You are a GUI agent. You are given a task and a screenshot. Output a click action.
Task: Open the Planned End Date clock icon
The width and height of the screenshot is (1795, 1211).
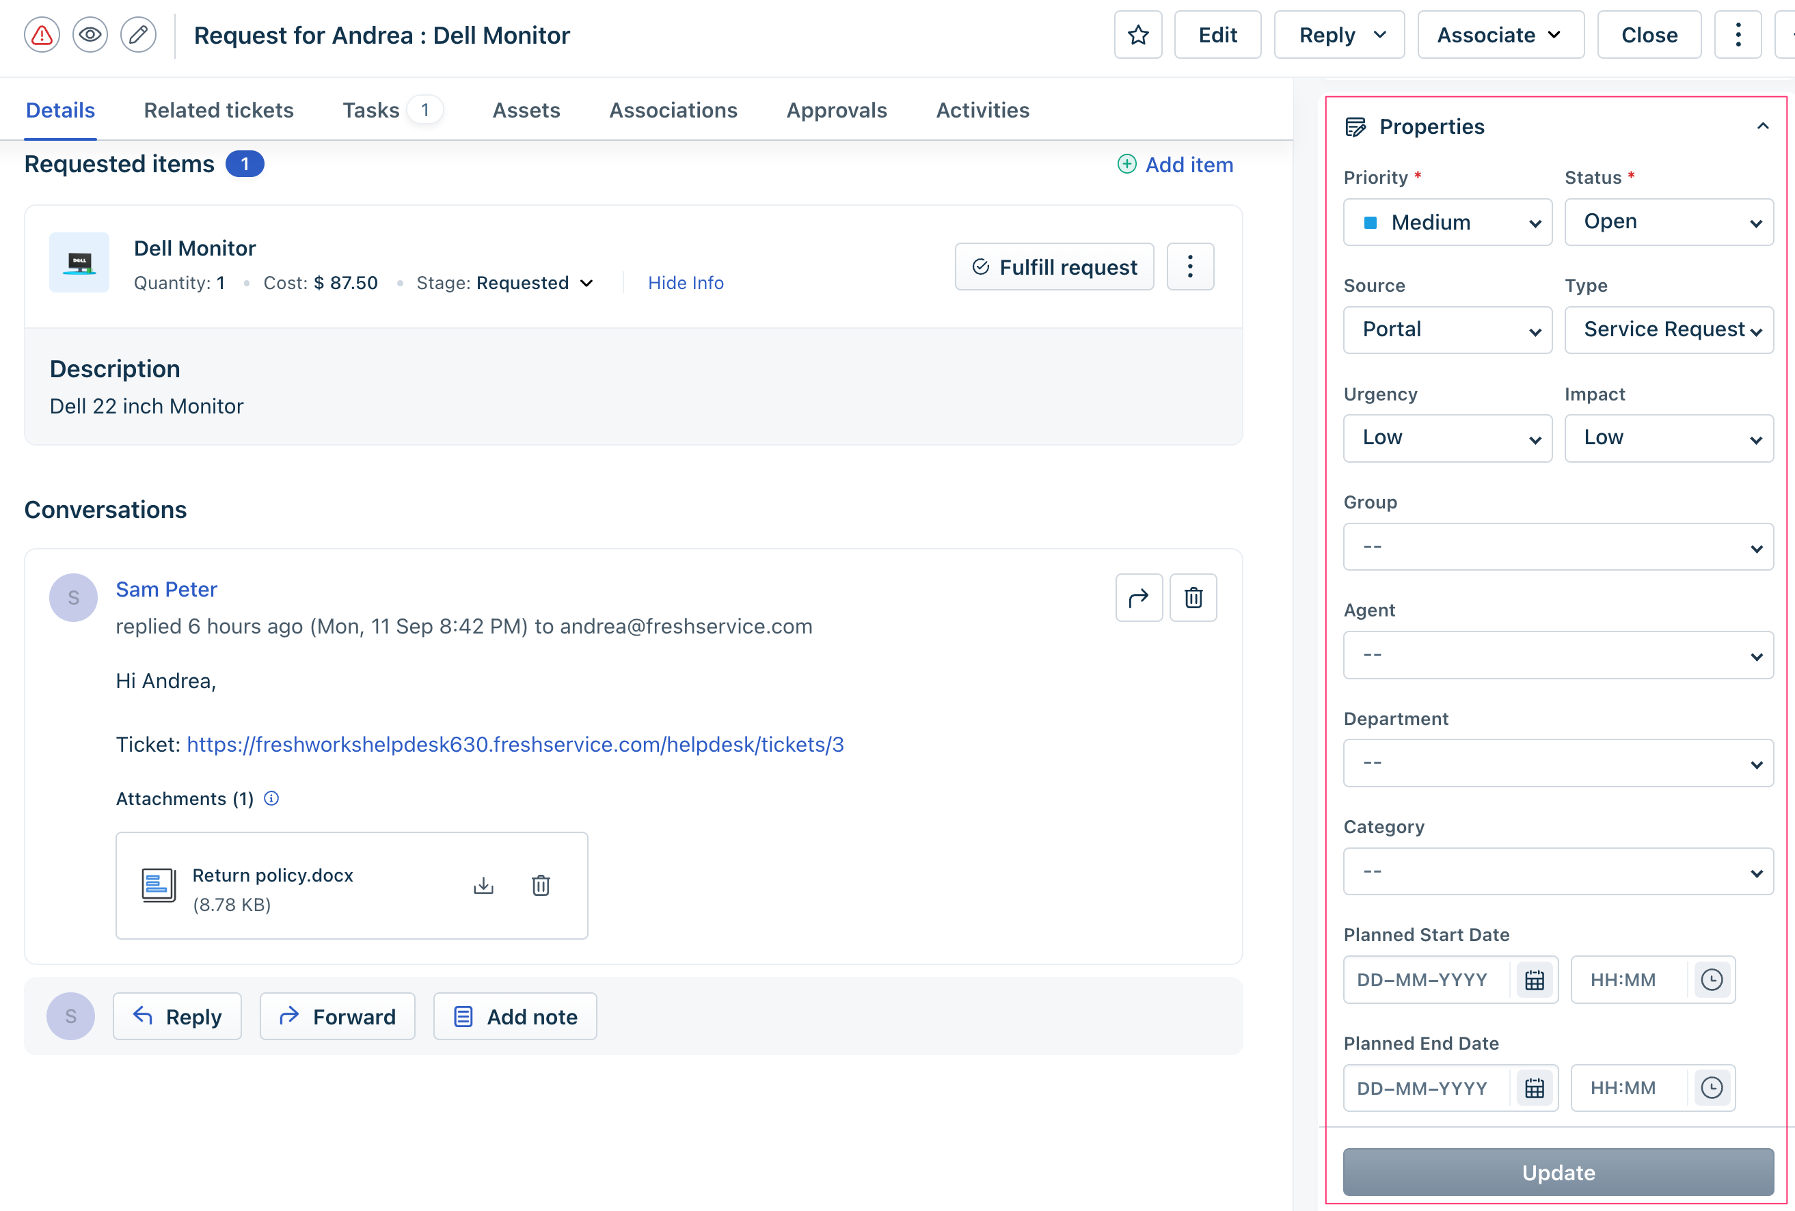tap(1712, 1088)
